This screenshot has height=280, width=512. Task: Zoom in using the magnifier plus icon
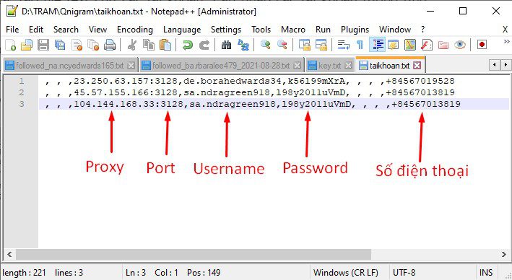click(x=266, y=45)
